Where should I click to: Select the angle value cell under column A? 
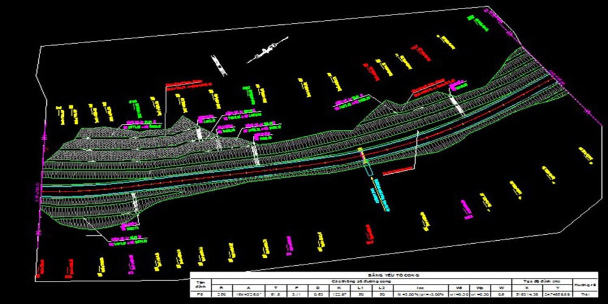pos(249,294)
